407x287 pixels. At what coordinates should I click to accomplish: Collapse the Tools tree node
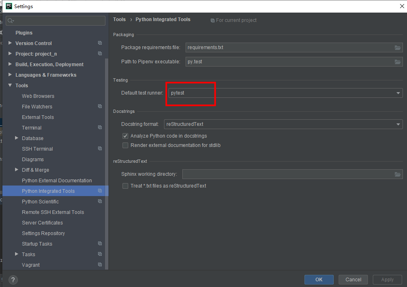pyautogui.click(x=10, y=85)
